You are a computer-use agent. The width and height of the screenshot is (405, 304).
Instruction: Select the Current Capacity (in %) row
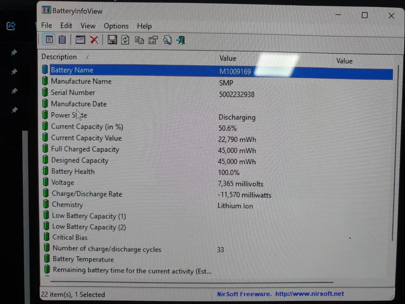click(x=217, y=127)
